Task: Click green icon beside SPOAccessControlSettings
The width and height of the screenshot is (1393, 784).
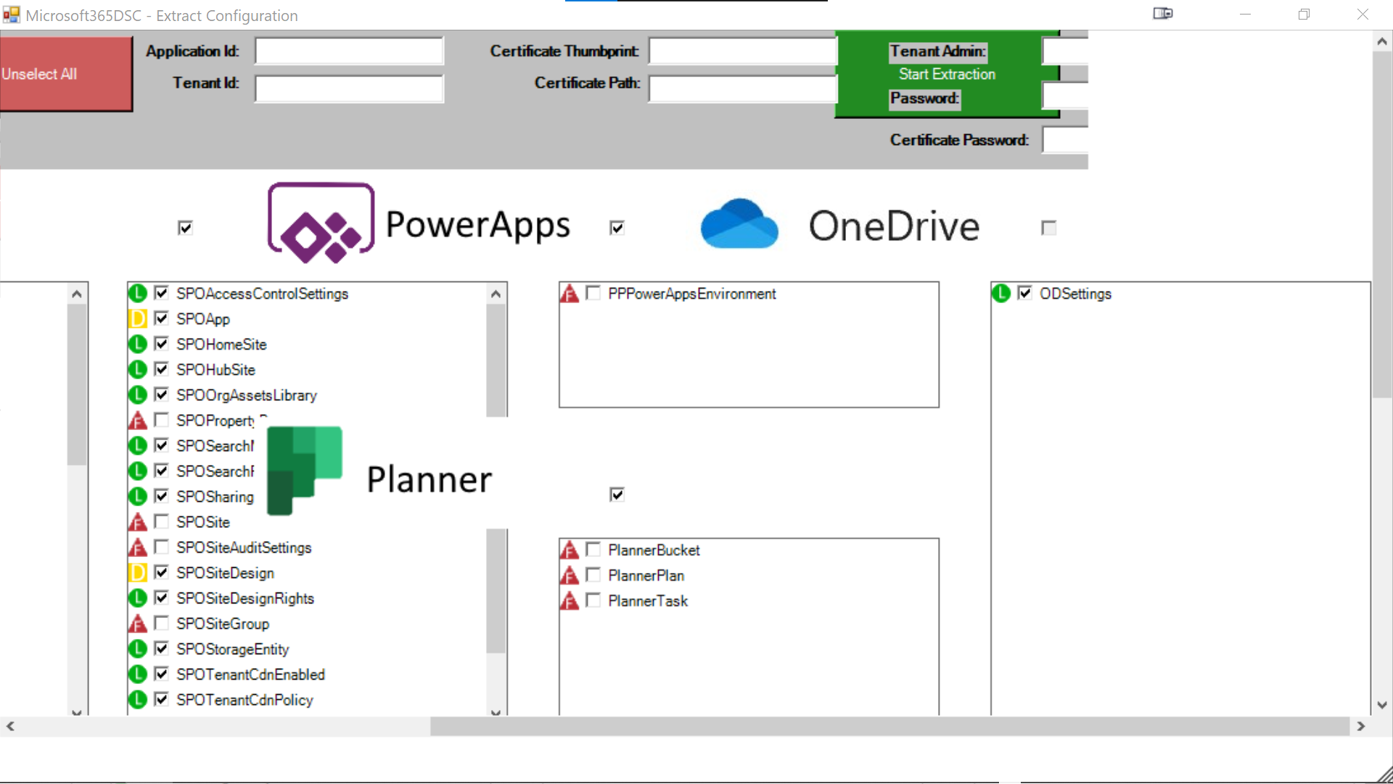Action: click(137, 294)
